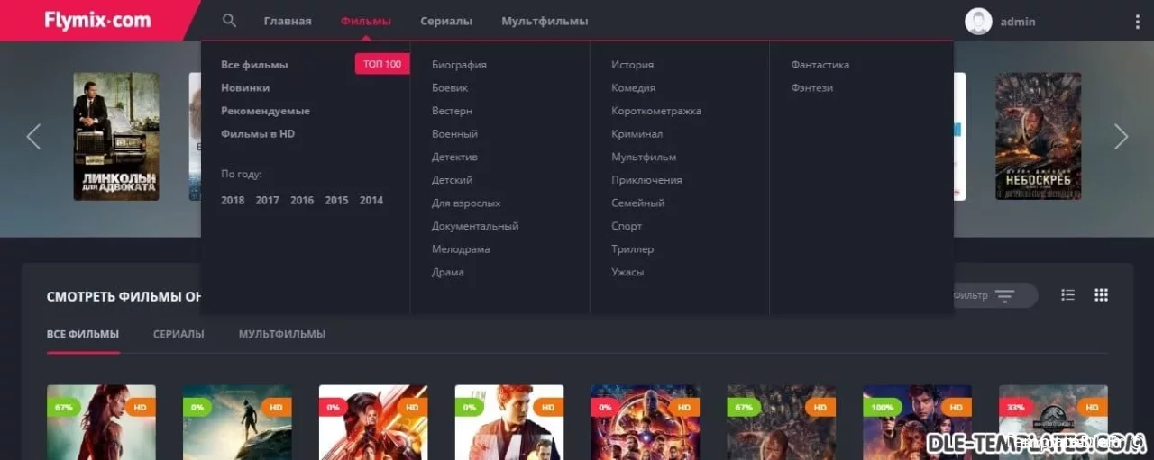
Task: Choose year 2016 in По году
Action: pyautogui.click(x=302, y=201)
